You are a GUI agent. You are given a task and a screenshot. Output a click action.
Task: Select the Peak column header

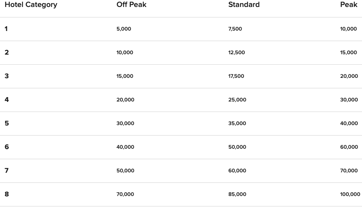(348, 5)
